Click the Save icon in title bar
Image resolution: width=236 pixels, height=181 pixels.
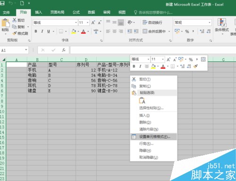(2, 3)
